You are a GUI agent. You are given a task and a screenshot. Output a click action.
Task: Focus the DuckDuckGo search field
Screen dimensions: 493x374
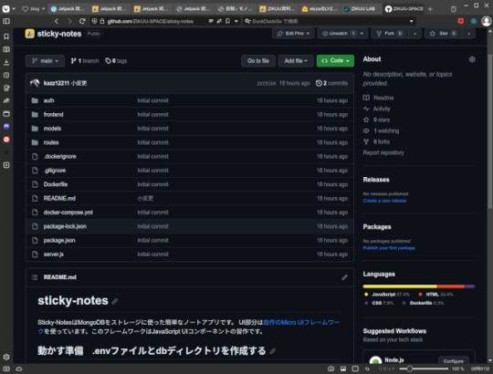[329, 21]
